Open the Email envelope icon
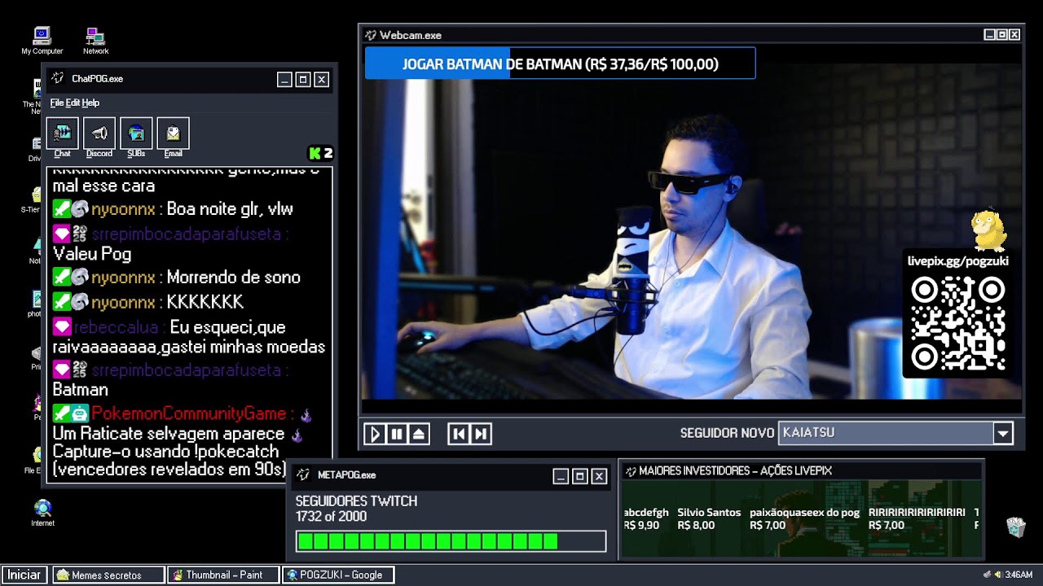The image size is (1043, 586). click(x=173, y=134)
